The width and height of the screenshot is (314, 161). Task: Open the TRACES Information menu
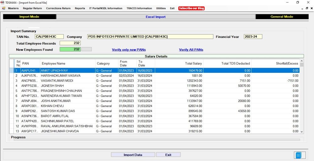[139, 8]
